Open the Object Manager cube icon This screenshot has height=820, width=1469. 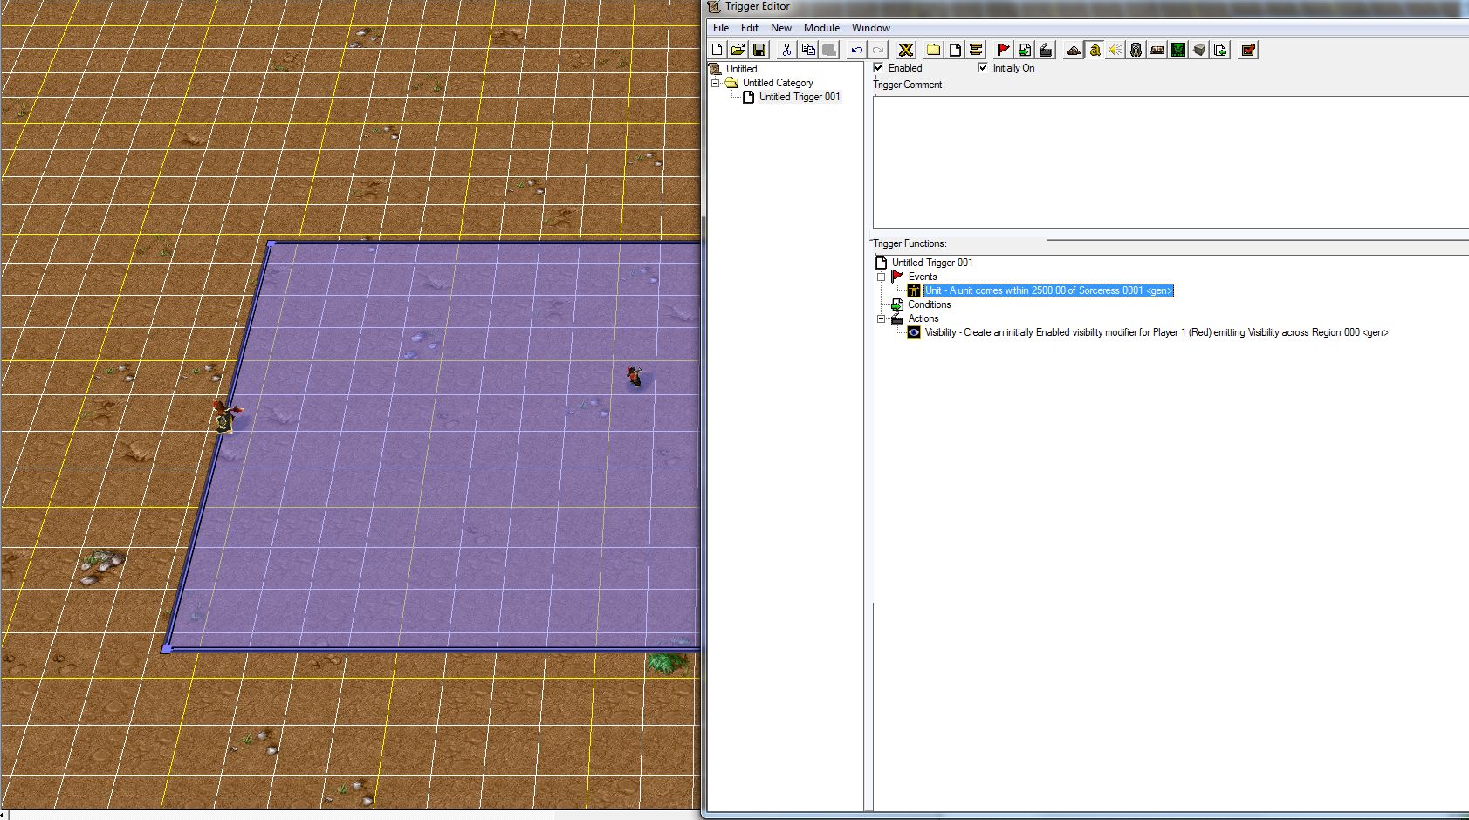[1199, 50]
